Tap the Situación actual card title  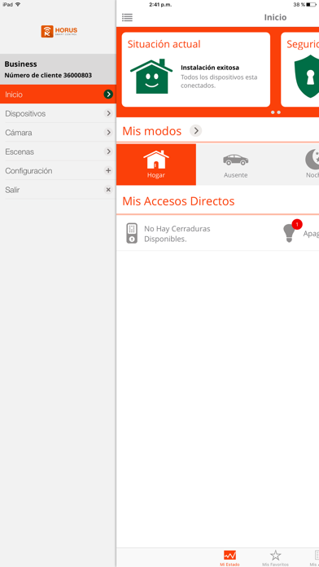pos(164,44)
